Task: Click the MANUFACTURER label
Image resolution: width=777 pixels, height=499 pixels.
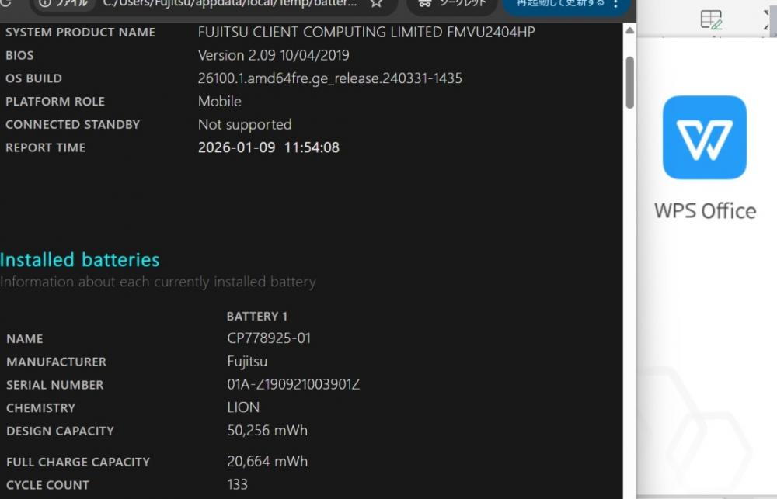Action: coord(57,362)
